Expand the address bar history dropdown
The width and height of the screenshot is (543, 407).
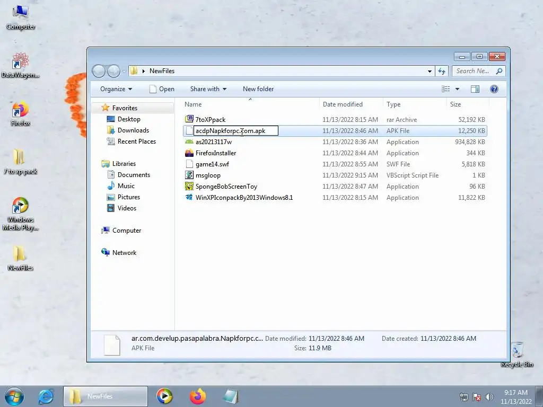tap(430, 71)
